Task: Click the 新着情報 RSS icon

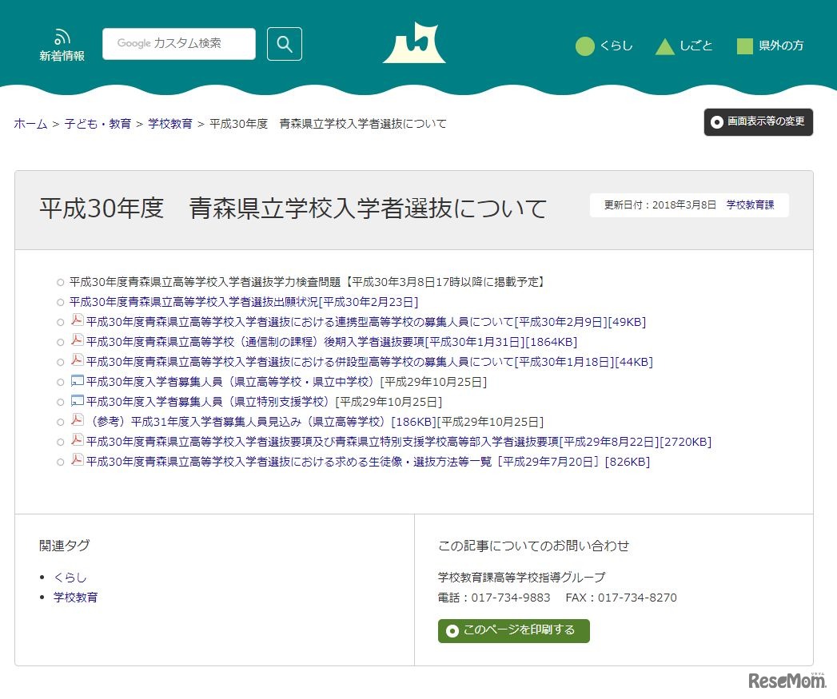Action: (x=62, y=36)
